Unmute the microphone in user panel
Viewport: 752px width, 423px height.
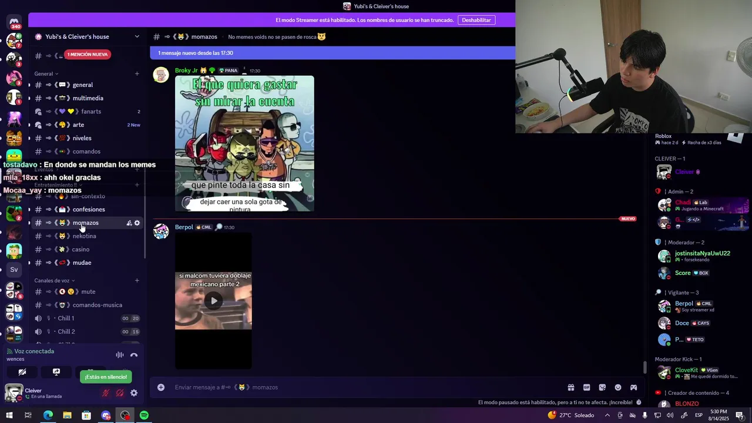(x=106, y=393)
